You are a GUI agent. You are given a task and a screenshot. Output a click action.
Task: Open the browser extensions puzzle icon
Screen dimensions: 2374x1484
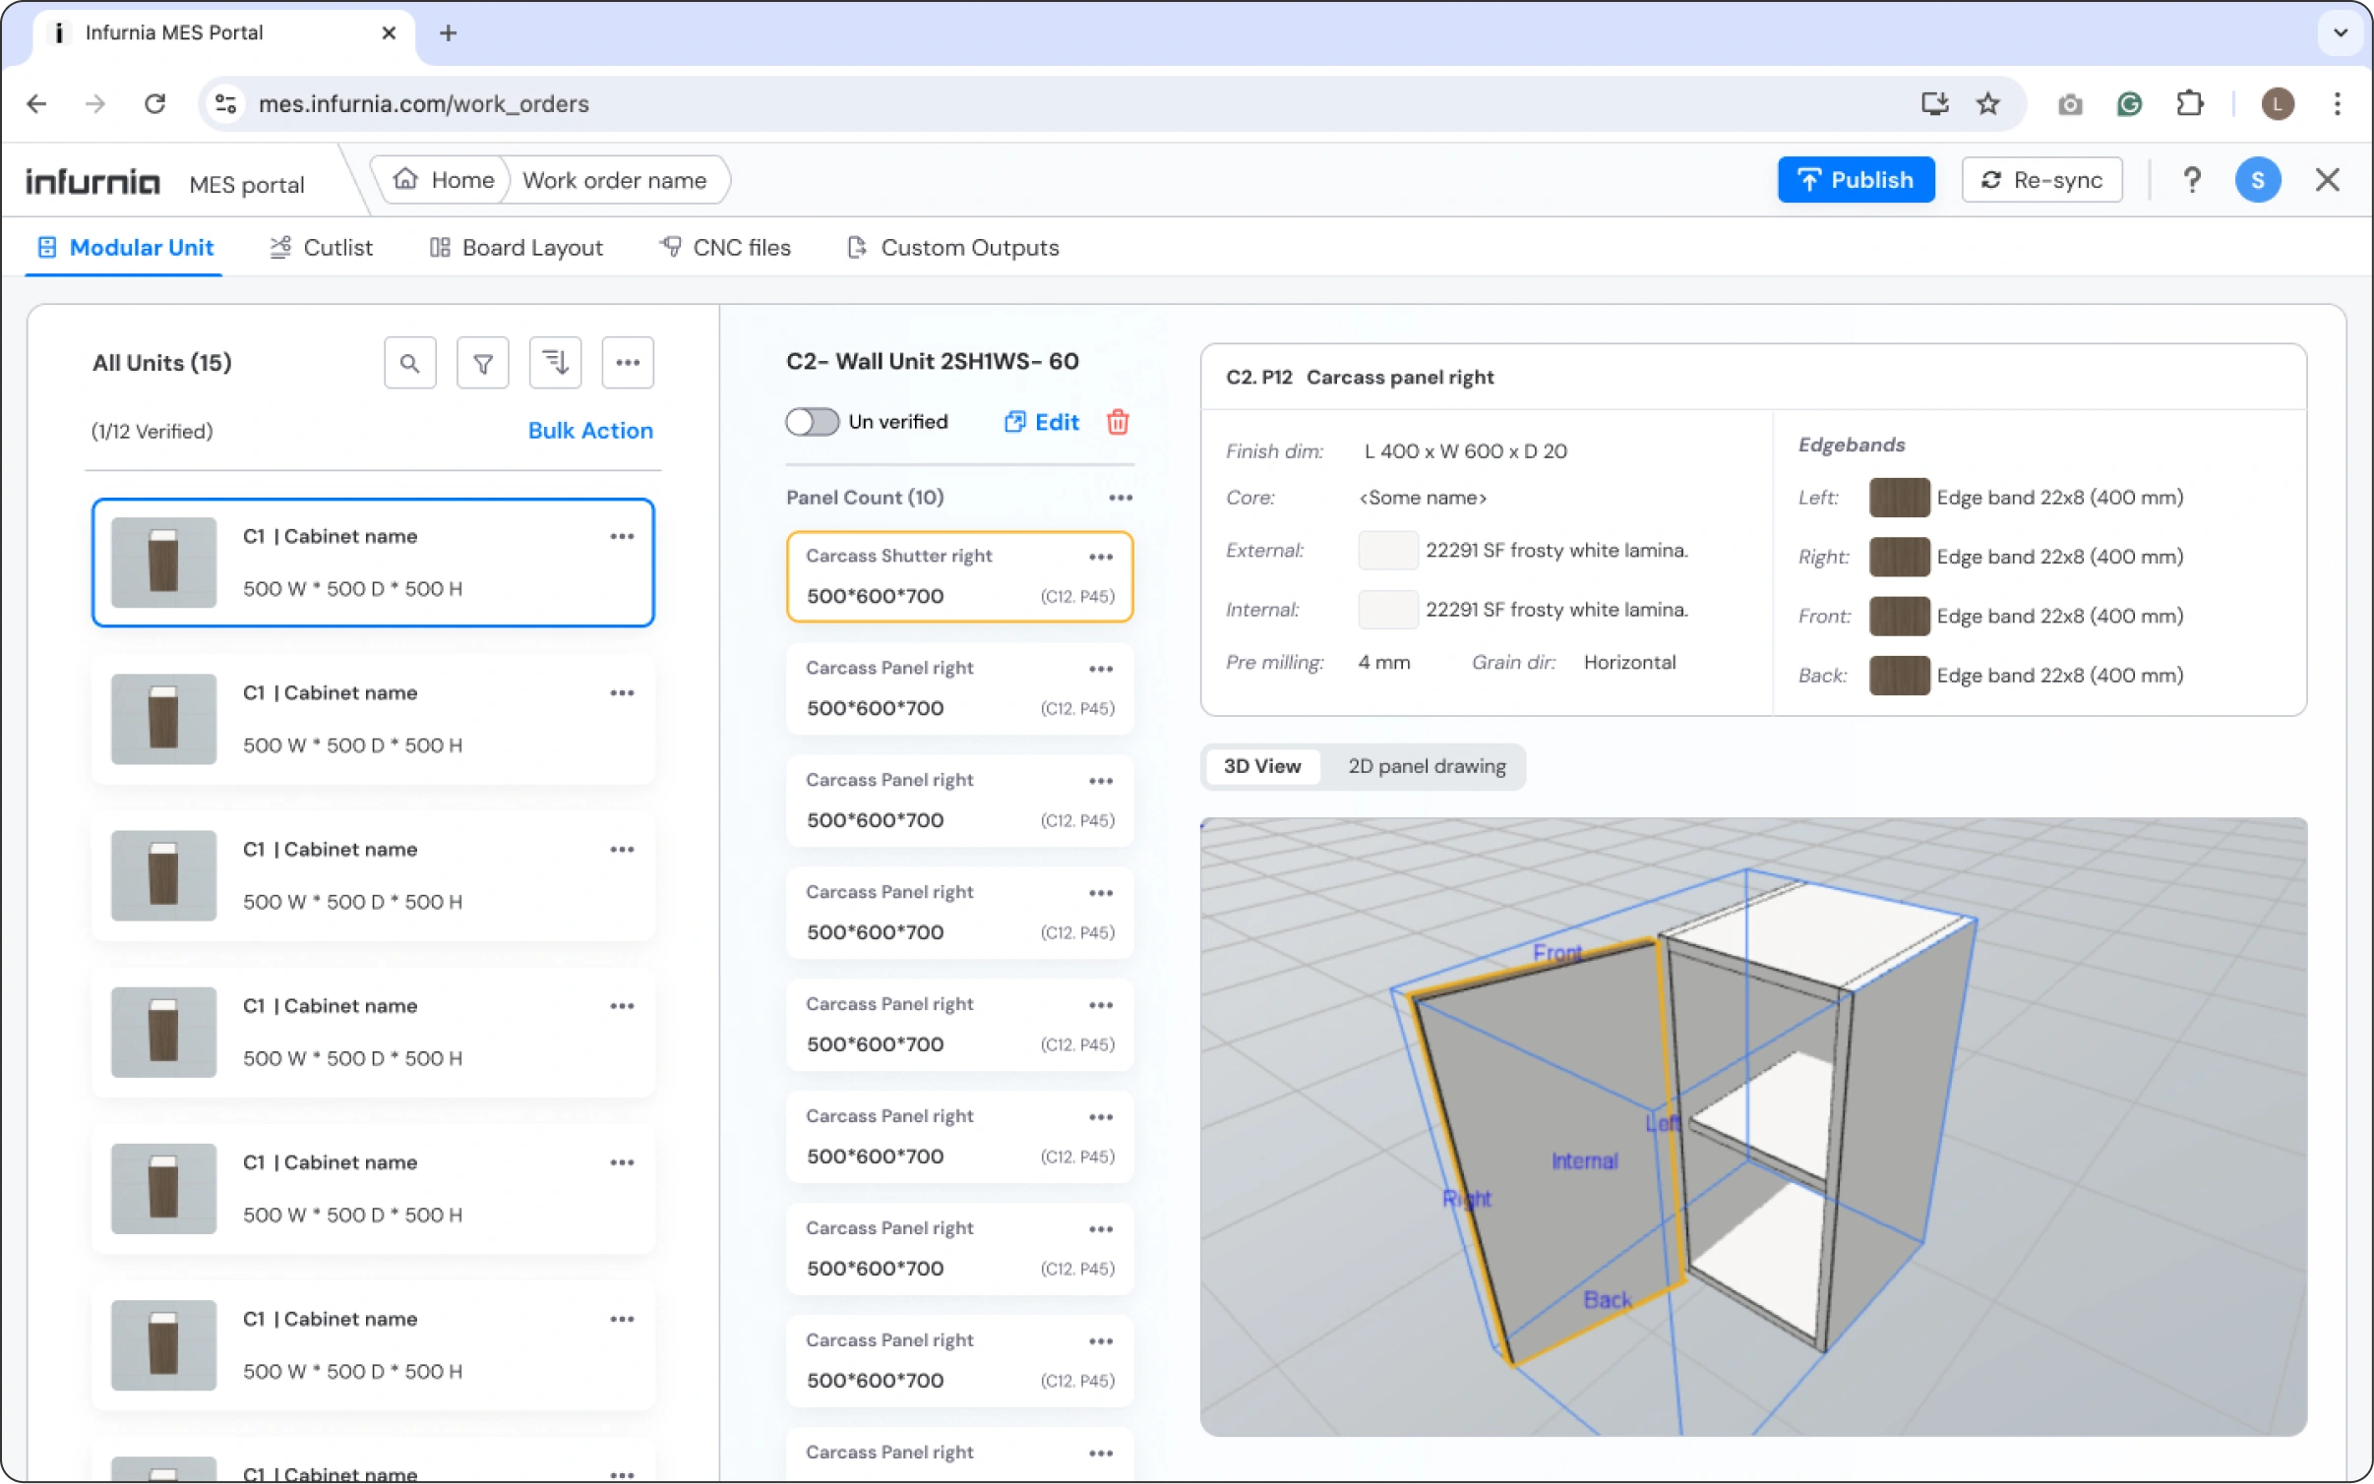[x=2190, y=103]
